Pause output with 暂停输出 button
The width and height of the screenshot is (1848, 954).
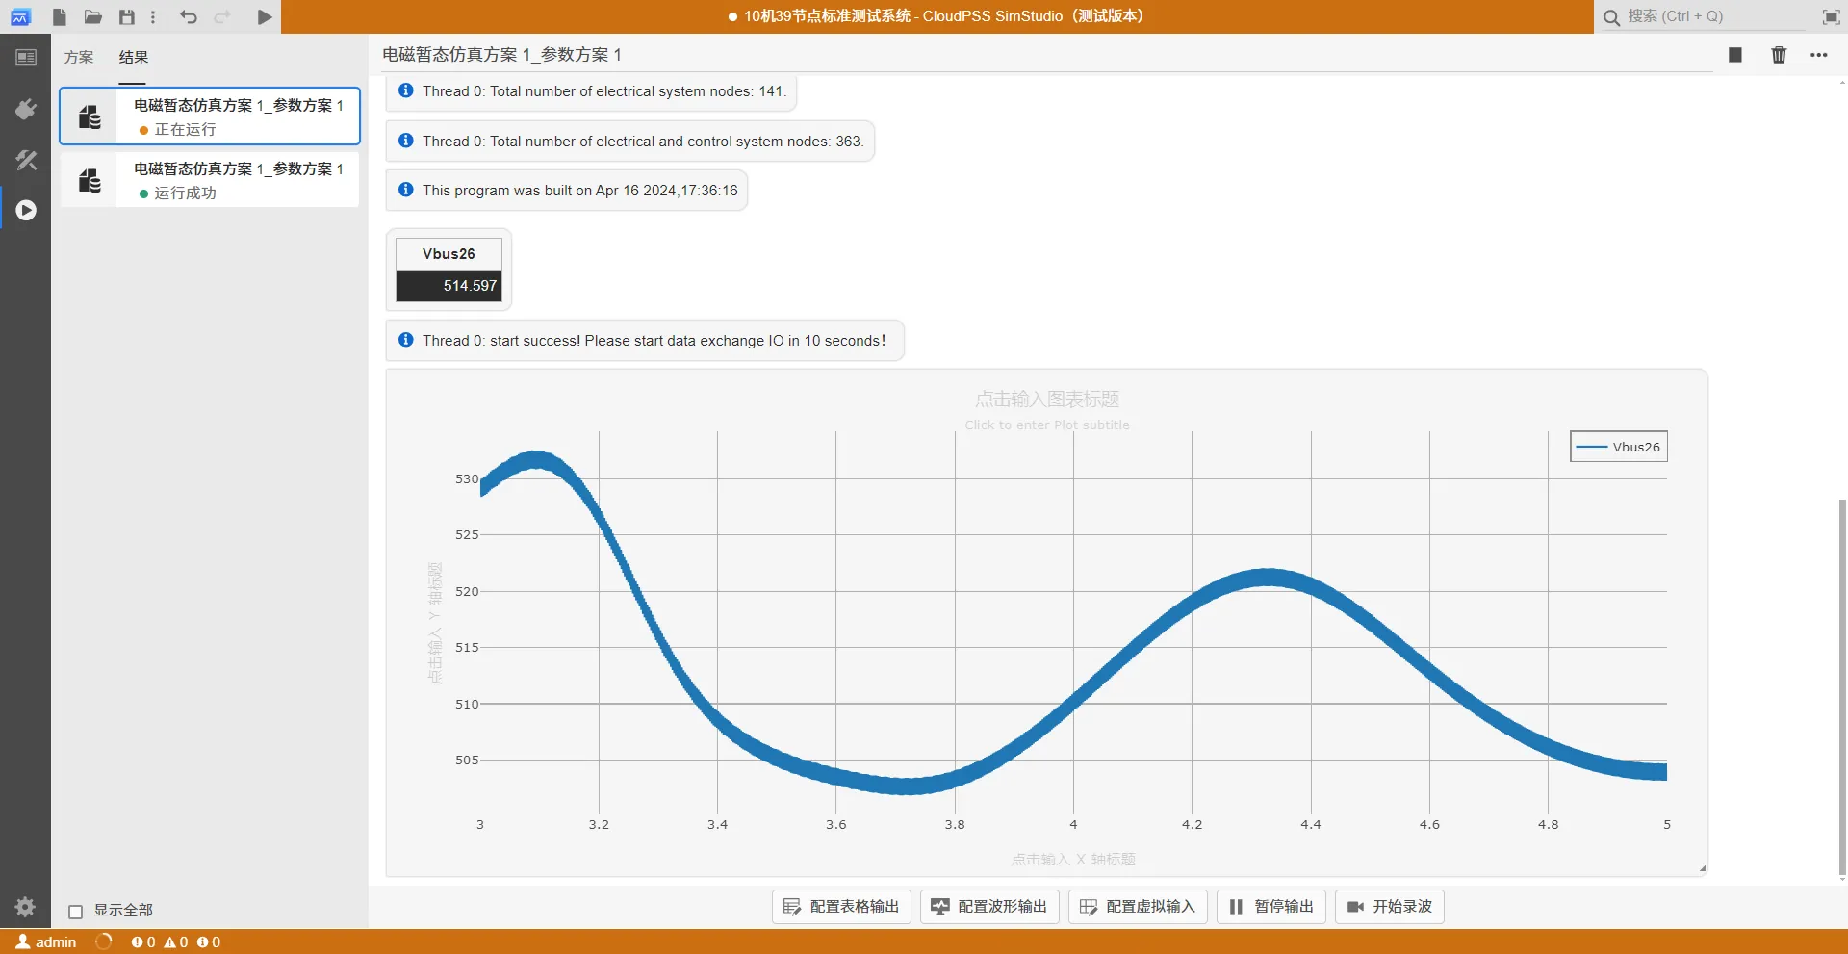[1271, 907]
